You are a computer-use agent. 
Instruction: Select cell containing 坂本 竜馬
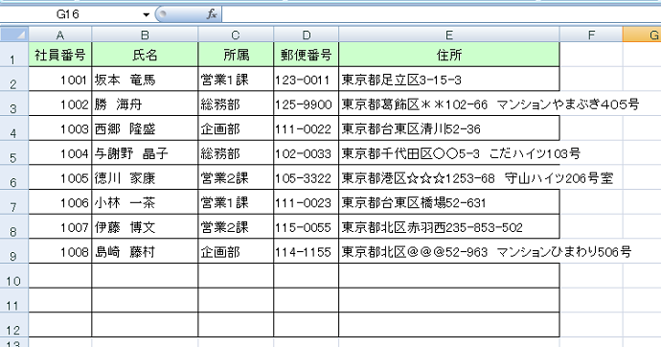145,80
